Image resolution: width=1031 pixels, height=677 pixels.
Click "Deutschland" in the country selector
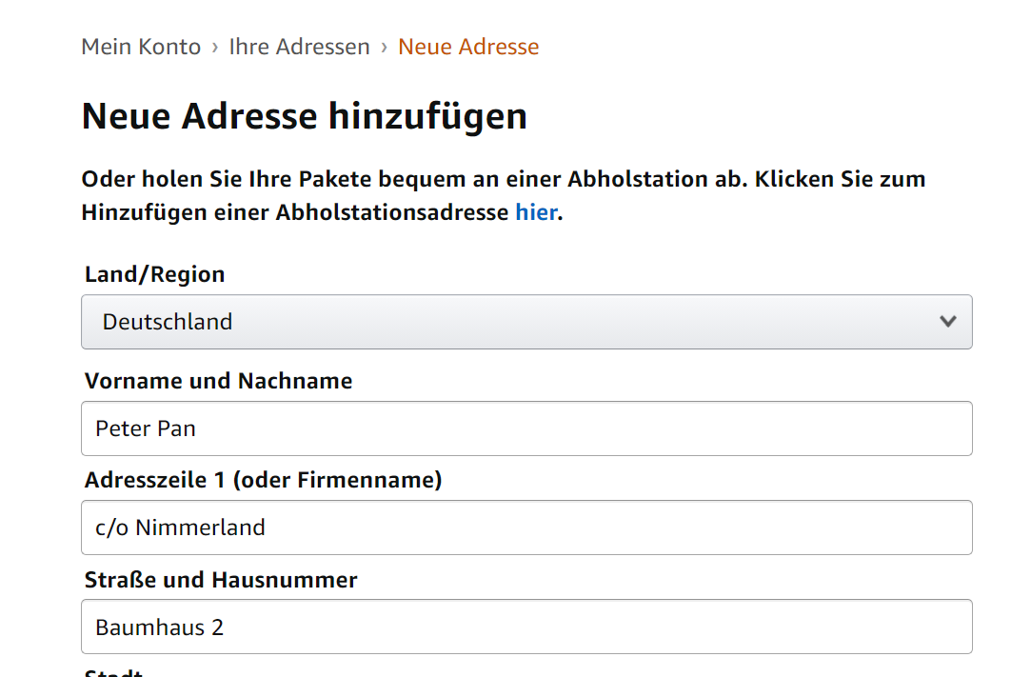click(x=169, y=322)
